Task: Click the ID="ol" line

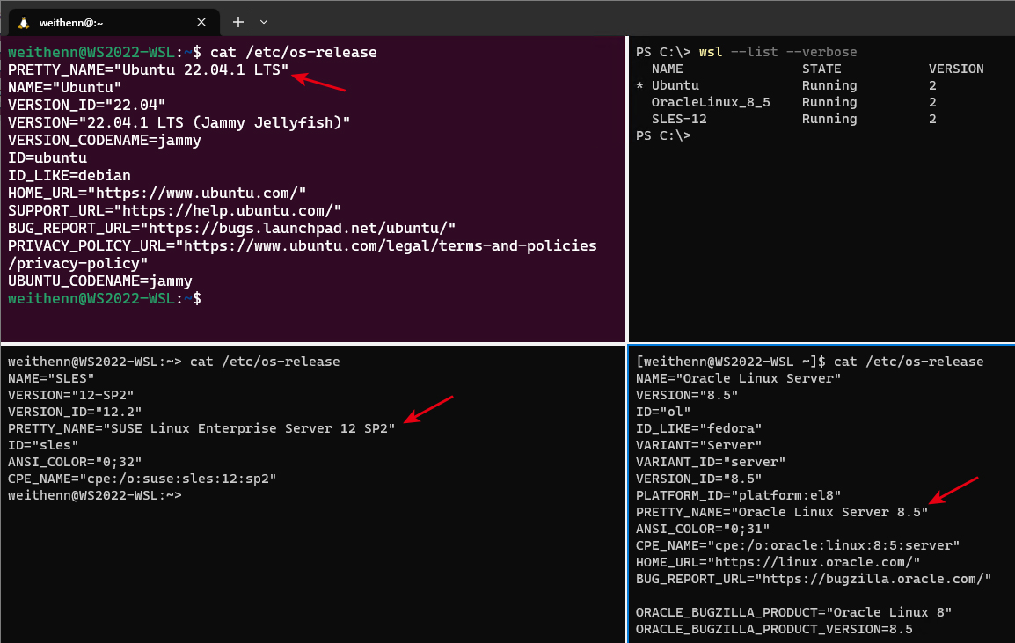Action: click(x=663, y=412)
